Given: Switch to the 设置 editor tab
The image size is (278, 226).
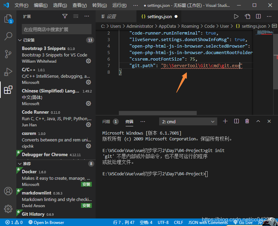Looking at the screenshot, I should pos(116,16).
